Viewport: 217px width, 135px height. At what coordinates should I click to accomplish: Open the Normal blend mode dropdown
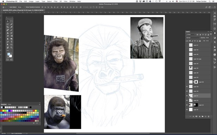(193, 38)
